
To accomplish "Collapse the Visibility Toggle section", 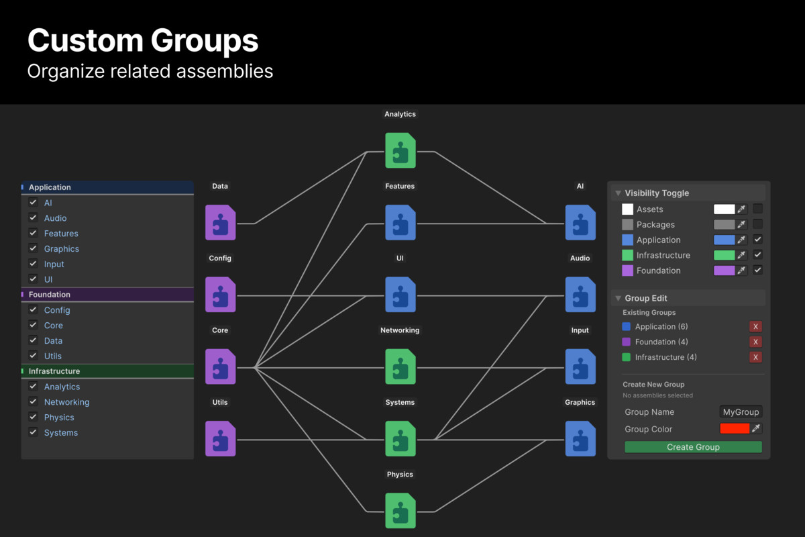I will point(619,193).
